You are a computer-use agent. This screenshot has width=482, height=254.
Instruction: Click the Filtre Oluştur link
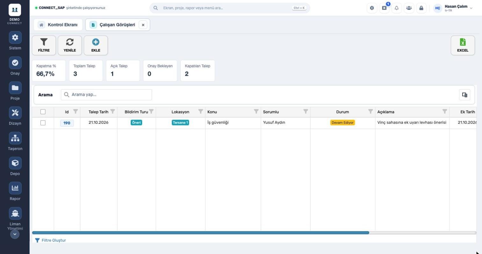pyautogui.click(x=50, y=240)
